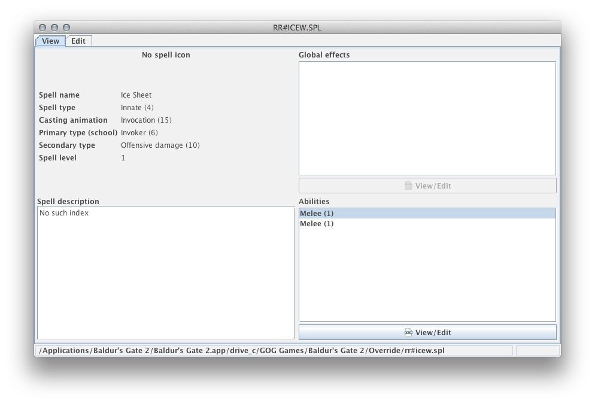Select the second Melee (1) ability

(317, 224)
